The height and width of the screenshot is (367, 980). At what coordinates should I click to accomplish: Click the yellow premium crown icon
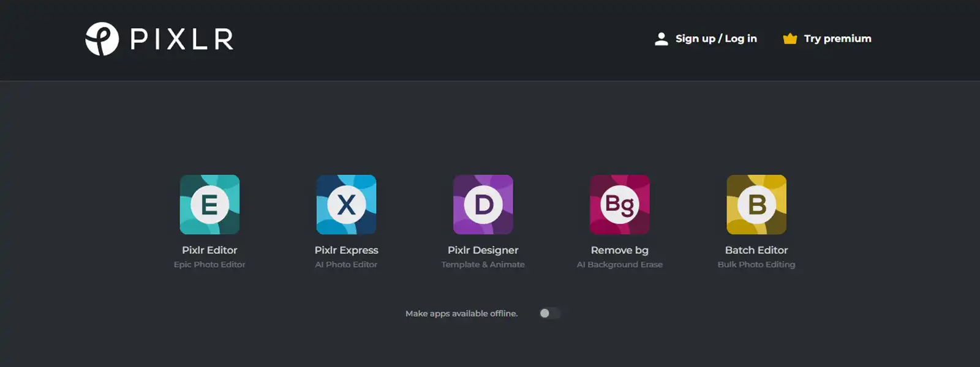pyautogui.click(x=790, y=39)
